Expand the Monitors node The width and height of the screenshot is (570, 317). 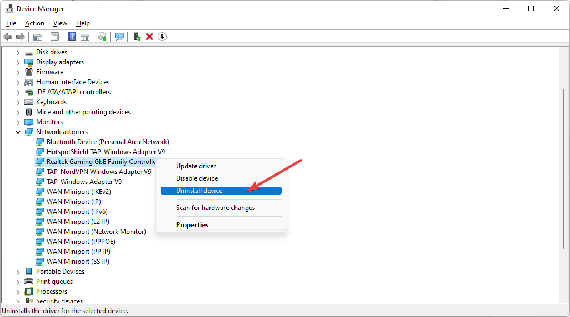tap(18, 122)
